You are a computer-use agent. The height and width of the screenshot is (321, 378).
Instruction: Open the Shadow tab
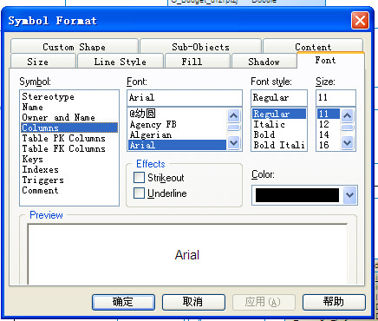264,62
